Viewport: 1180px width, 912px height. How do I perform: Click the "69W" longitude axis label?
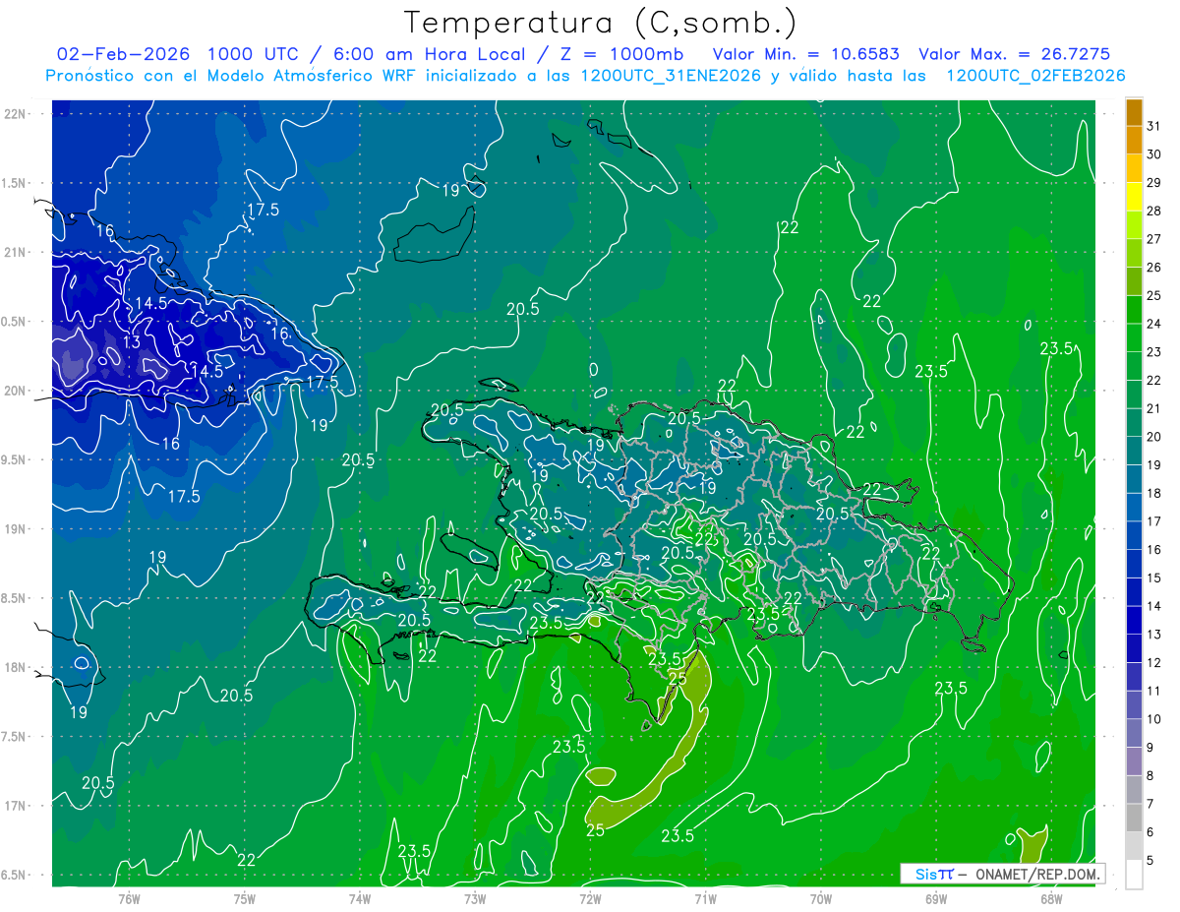935,898
